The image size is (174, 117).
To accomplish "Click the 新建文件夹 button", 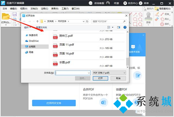I will point(41,28).
